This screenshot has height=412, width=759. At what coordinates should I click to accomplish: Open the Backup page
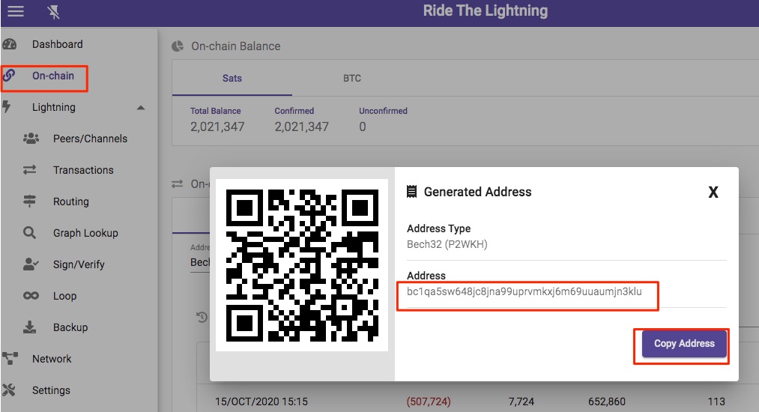pyautogui.click(x=70, y=327)
